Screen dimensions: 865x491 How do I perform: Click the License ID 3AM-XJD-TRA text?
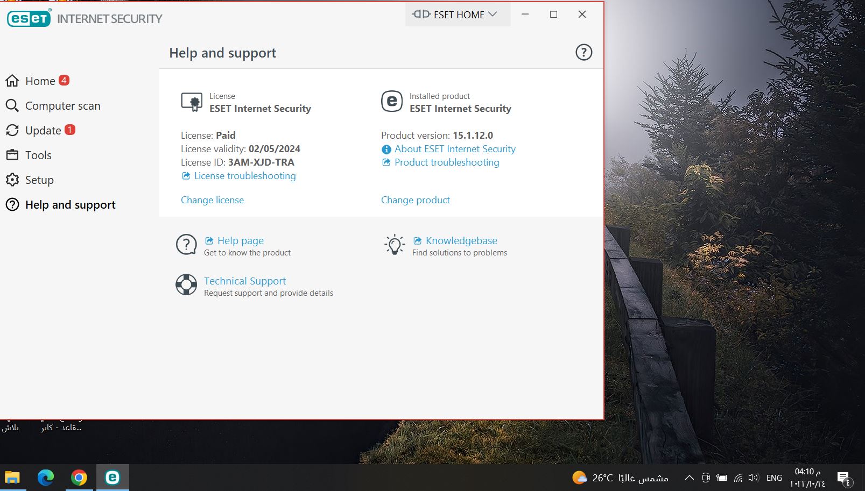(x=261, y=162)
